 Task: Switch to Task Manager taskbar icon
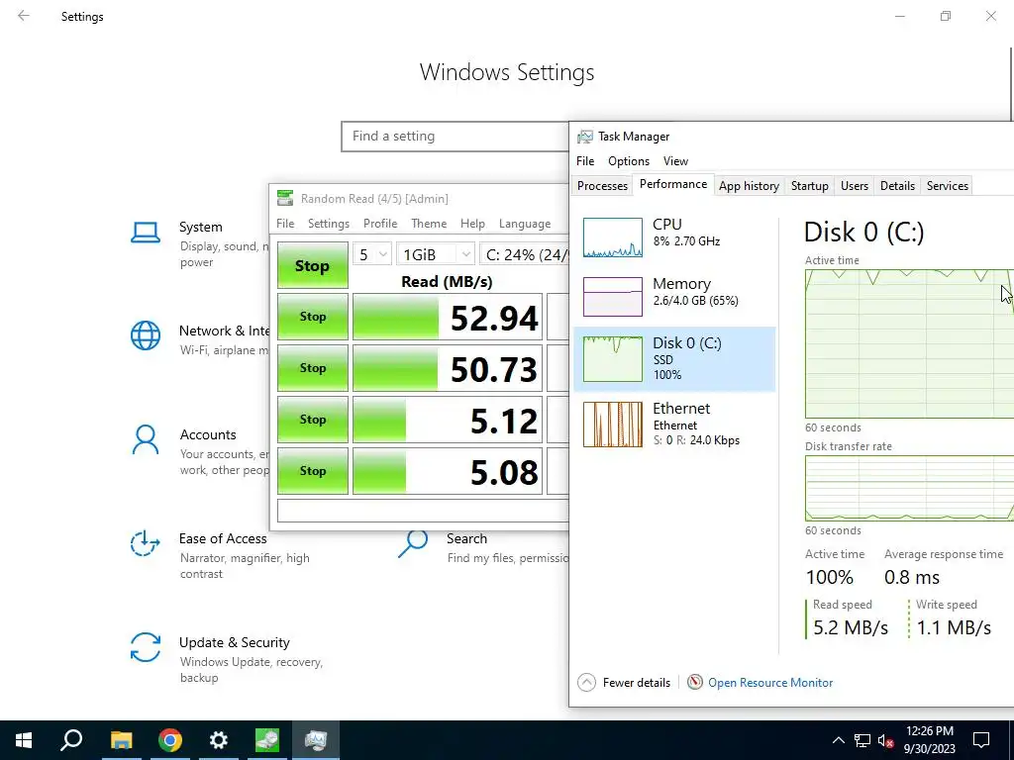click(x=316, y=740)
